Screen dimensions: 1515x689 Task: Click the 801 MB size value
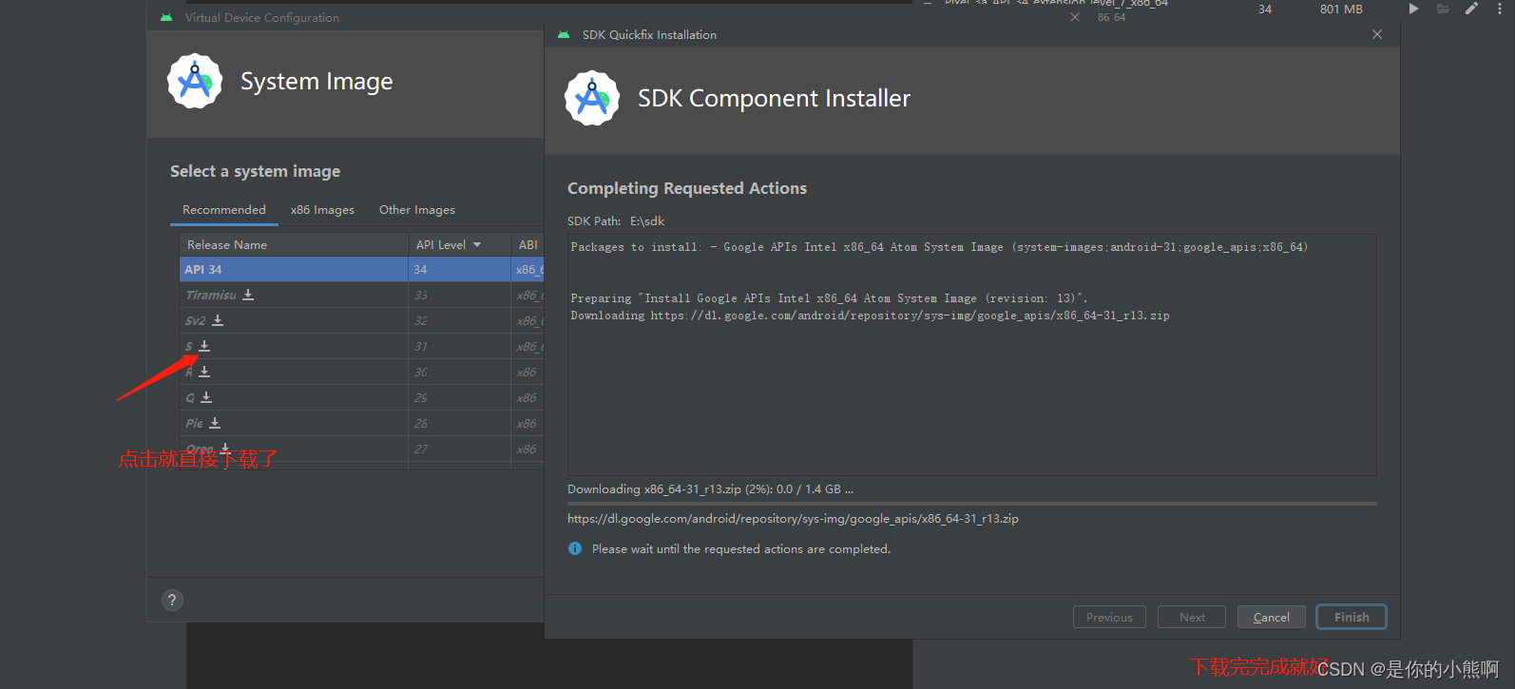click(1341, 9)
